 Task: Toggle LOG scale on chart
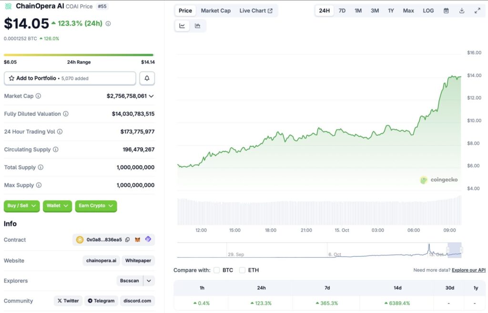(428, 10)
